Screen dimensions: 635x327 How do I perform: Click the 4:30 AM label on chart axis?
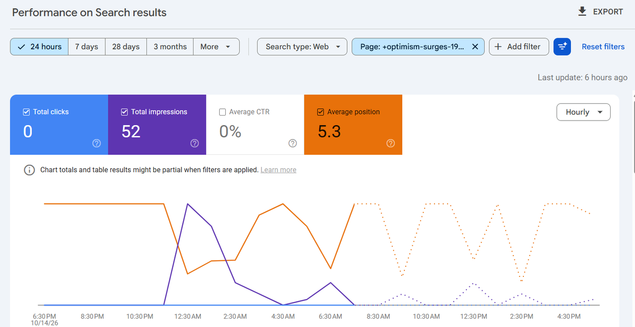click(x=283, y=317)
